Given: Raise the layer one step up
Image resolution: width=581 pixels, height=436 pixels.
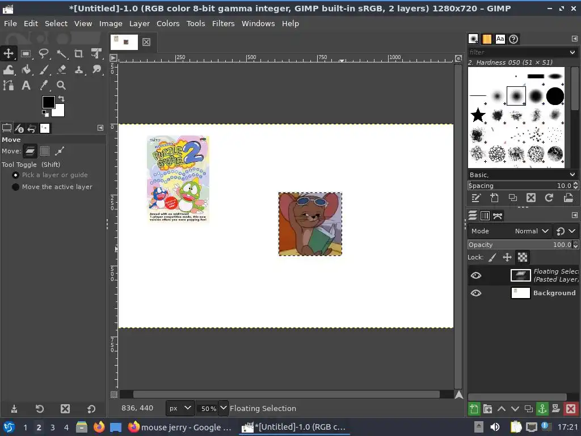Looking at the screenshot, I should click(x=502, y=409).
